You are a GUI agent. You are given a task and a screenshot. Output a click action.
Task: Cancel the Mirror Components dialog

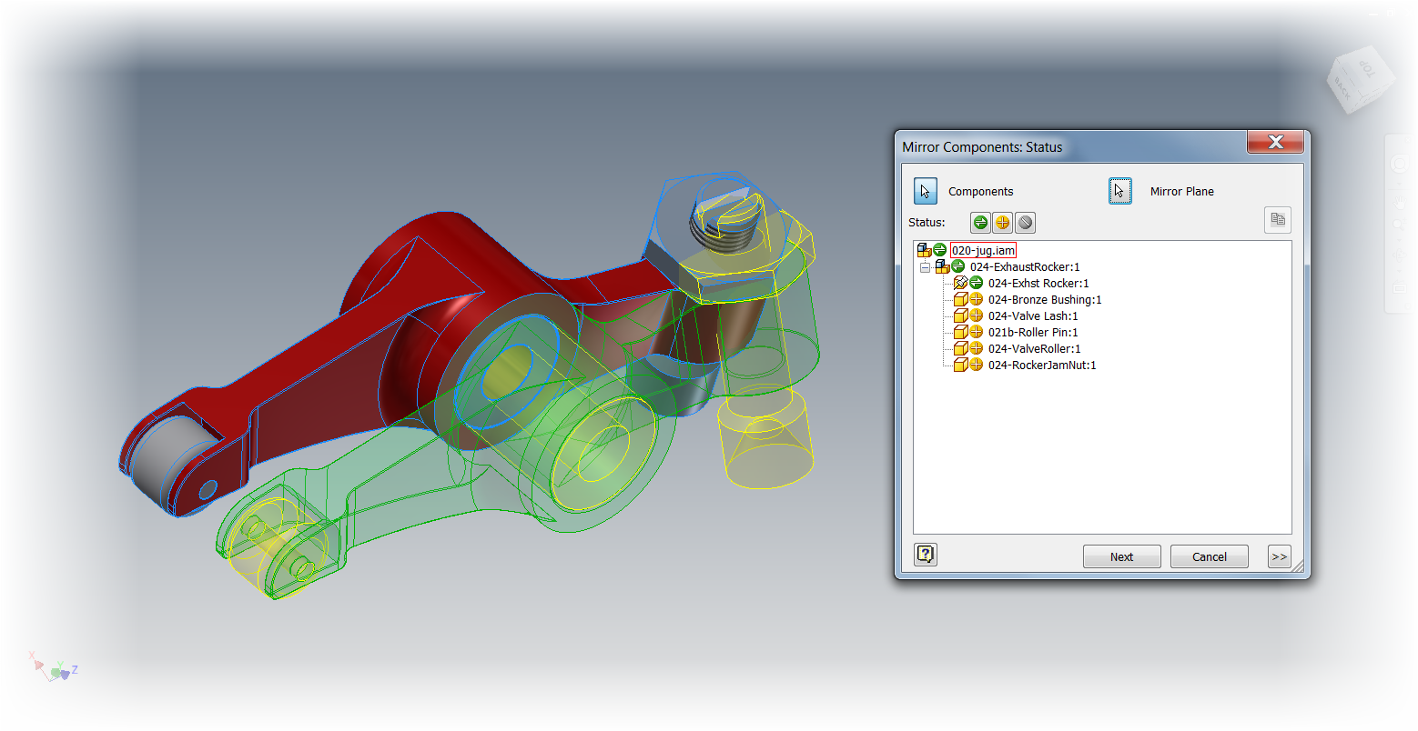coord(1209,556)
